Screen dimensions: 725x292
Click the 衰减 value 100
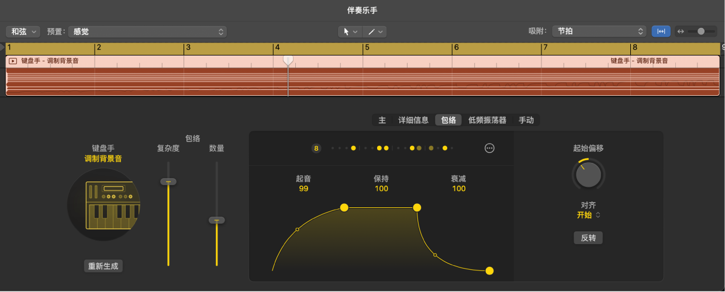[459, 189]
